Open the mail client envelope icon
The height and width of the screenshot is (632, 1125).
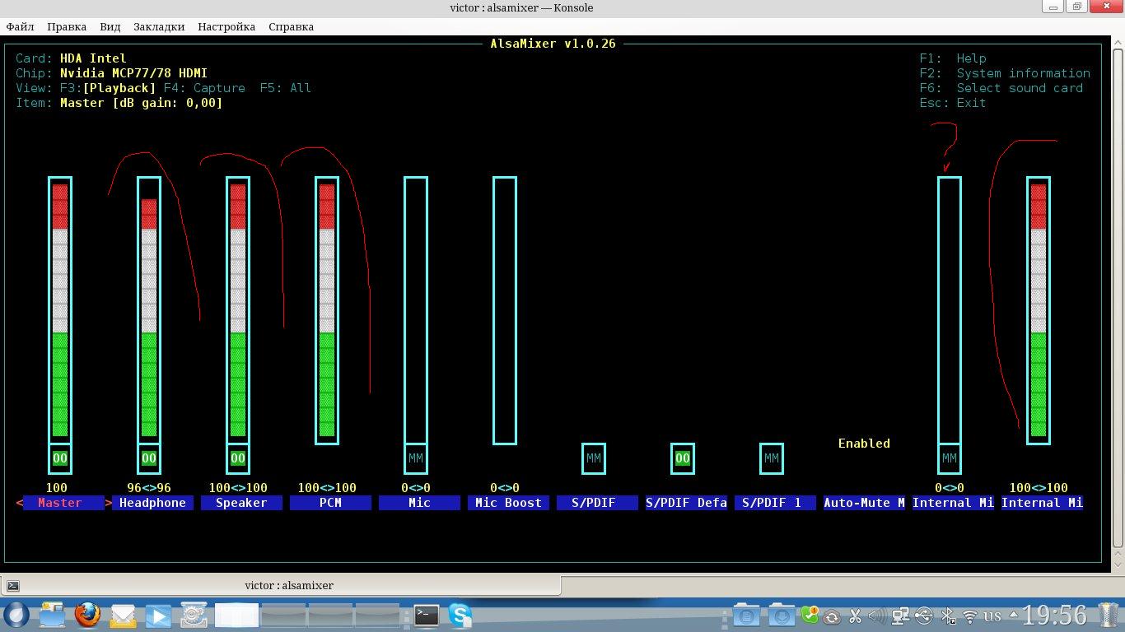click(123, 615)
